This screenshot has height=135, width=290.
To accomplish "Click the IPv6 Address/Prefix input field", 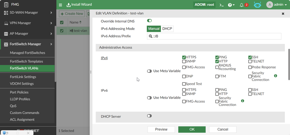I will click(x=216, y=36).
